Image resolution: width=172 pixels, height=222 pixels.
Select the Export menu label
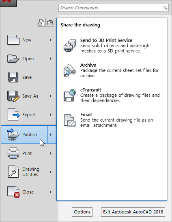pyautogui.click(x=29, y=115)
